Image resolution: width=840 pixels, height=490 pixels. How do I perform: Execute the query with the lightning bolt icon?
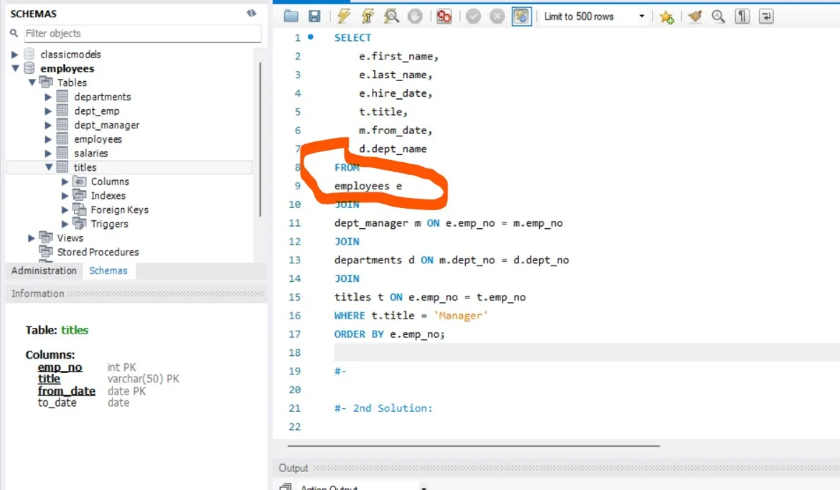coord(344,17)
